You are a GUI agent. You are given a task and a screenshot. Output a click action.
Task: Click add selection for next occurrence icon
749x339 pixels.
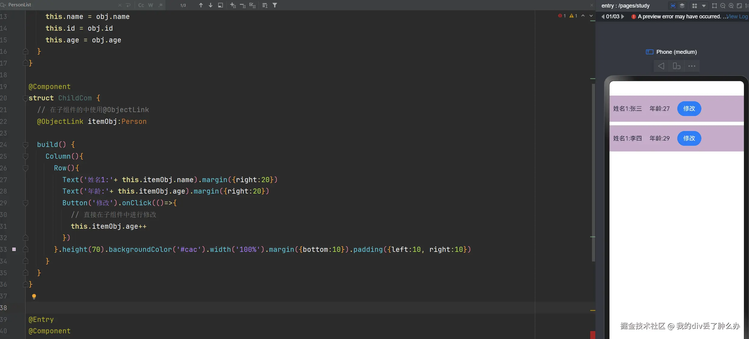pos(233,5)
